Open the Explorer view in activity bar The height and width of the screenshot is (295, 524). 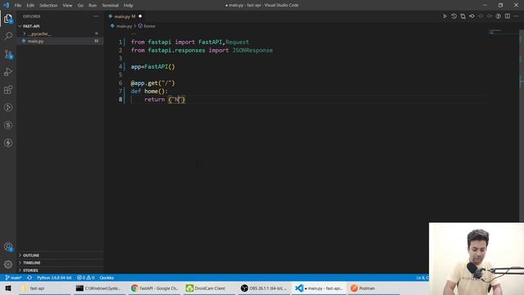(x=8, y=19)
